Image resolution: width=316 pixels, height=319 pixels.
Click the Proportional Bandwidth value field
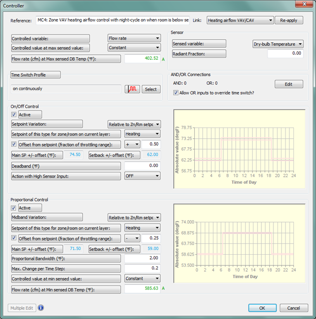[x=142, y=258]
